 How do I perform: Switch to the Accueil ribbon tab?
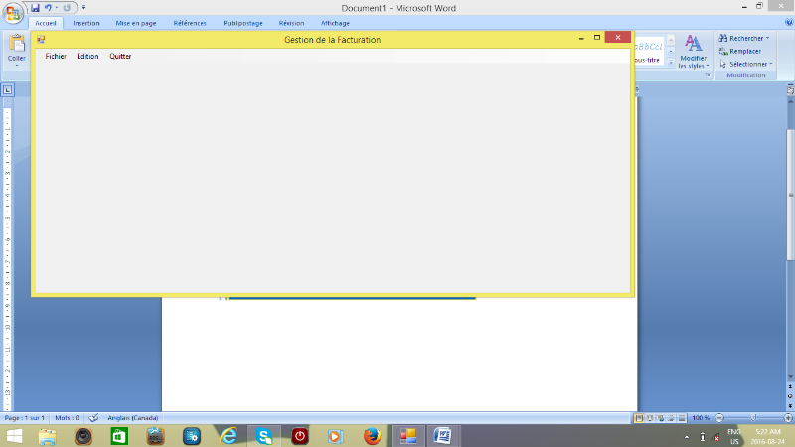pyautogui.click(x=46, y=23)
